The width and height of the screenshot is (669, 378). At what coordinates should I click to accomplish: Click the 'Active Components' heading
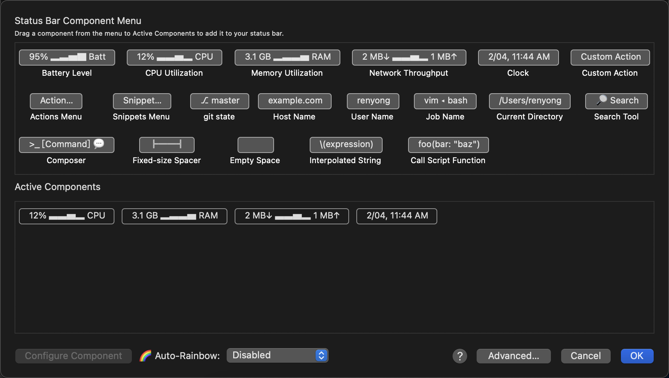click(58, 187)
